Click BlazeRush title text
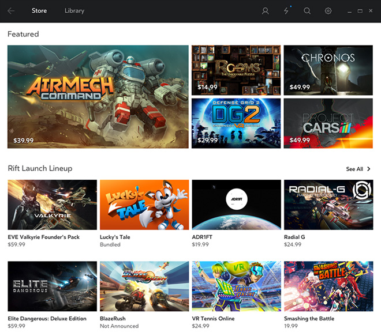381x336 pixels. tap(113, 319)
